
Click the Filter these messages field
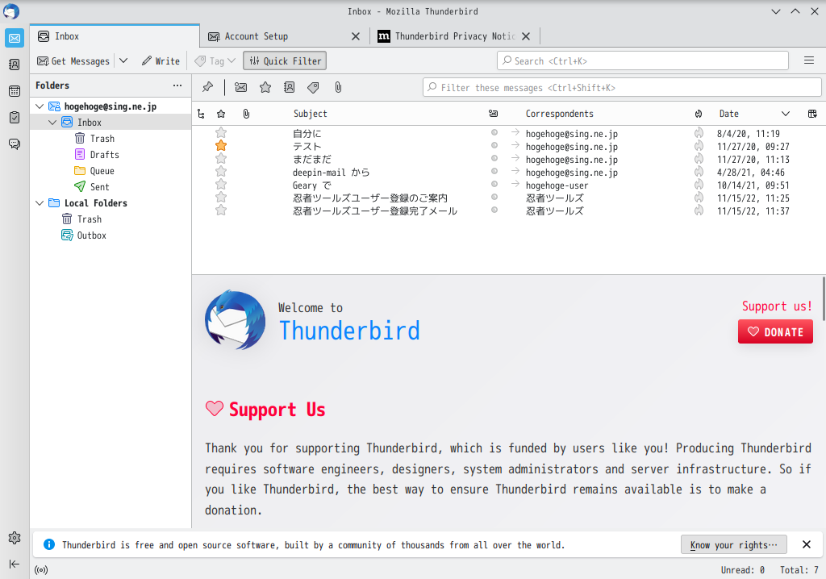tap(622, 87)
